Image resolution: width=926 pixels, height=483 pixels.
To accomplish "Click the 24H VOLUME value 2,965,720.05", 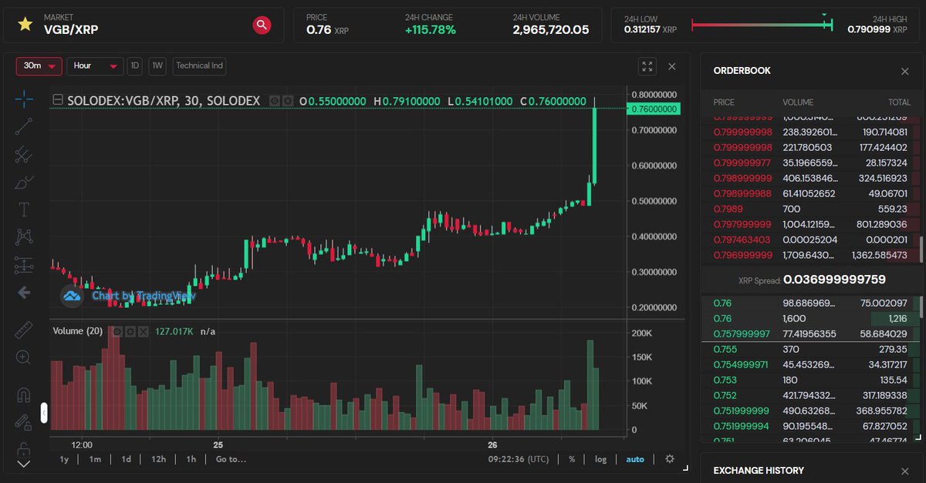I will [x=551, y=30].
